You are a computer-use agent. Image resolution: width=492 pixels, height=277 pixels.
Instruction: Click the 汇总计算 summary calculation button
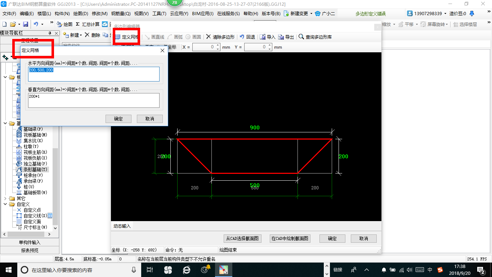tap(88, 24)
